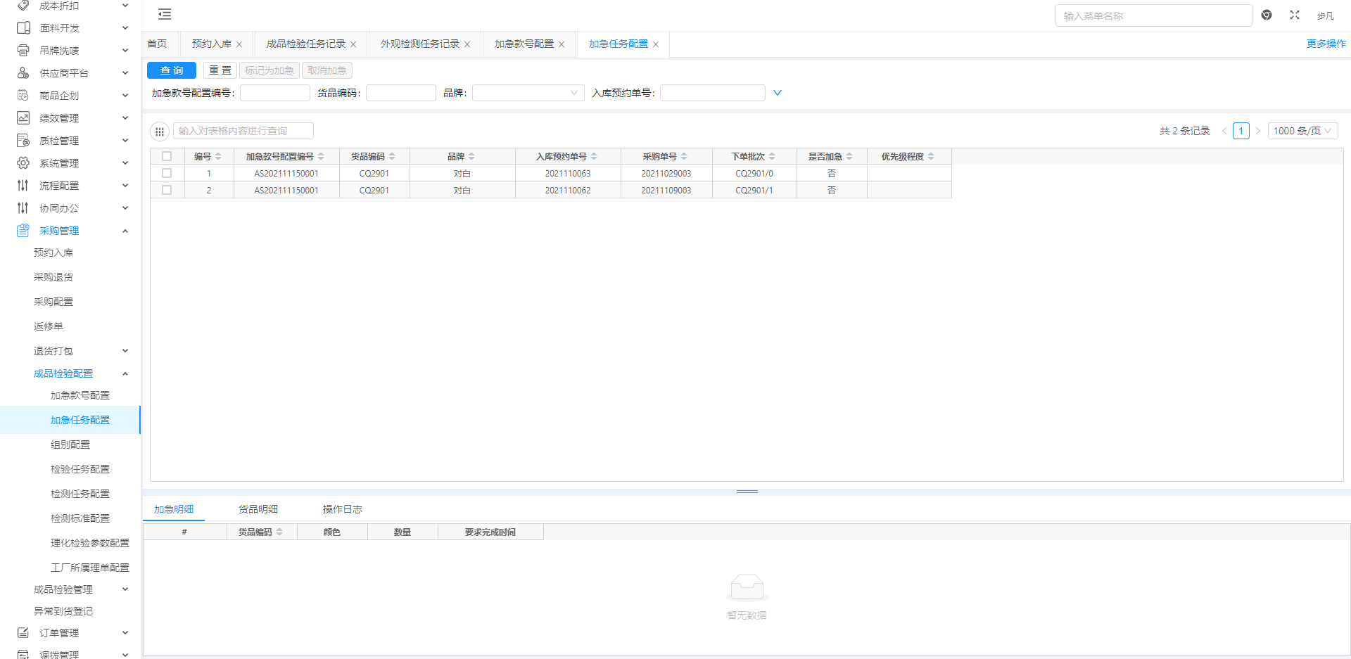
Task: Tick the select-all checkbox in the table header
Action: 167,157
